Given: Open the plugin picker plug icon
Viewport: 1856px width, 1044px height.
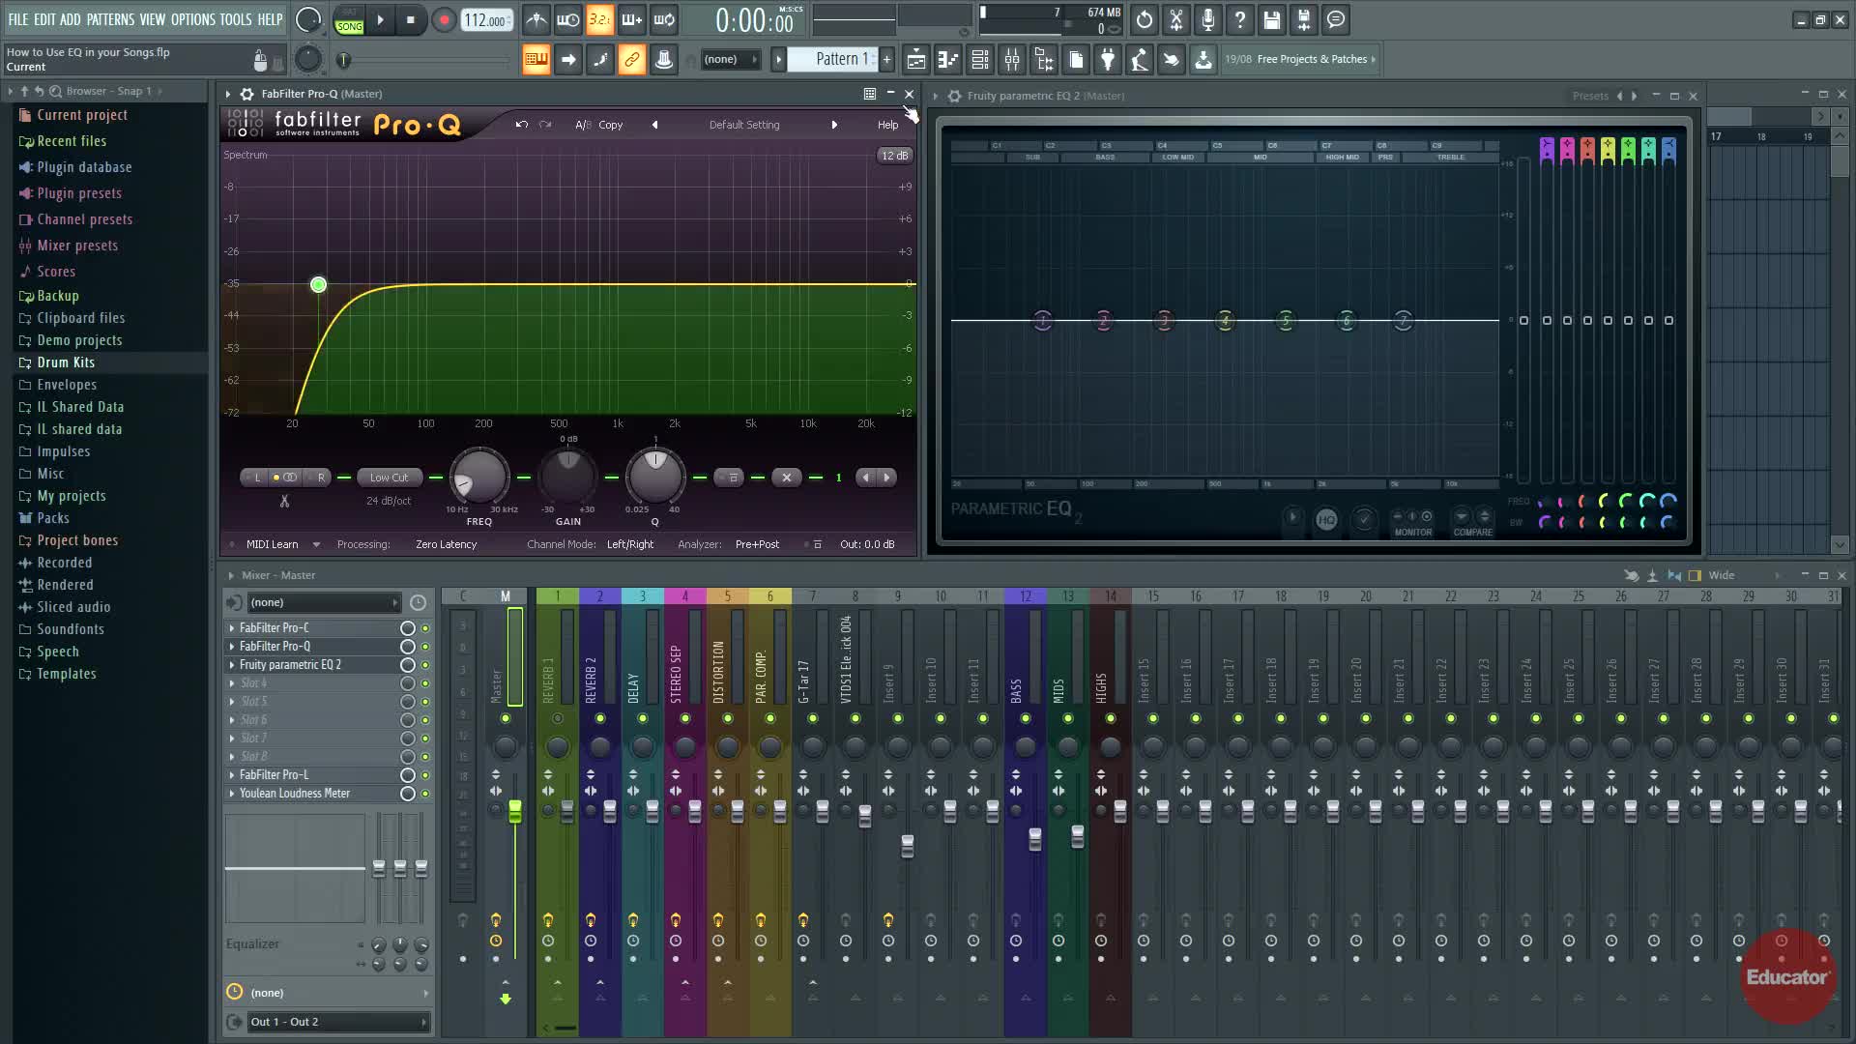Looking at the screenshot, I should pyautogui.click(x=1108, y=60).
